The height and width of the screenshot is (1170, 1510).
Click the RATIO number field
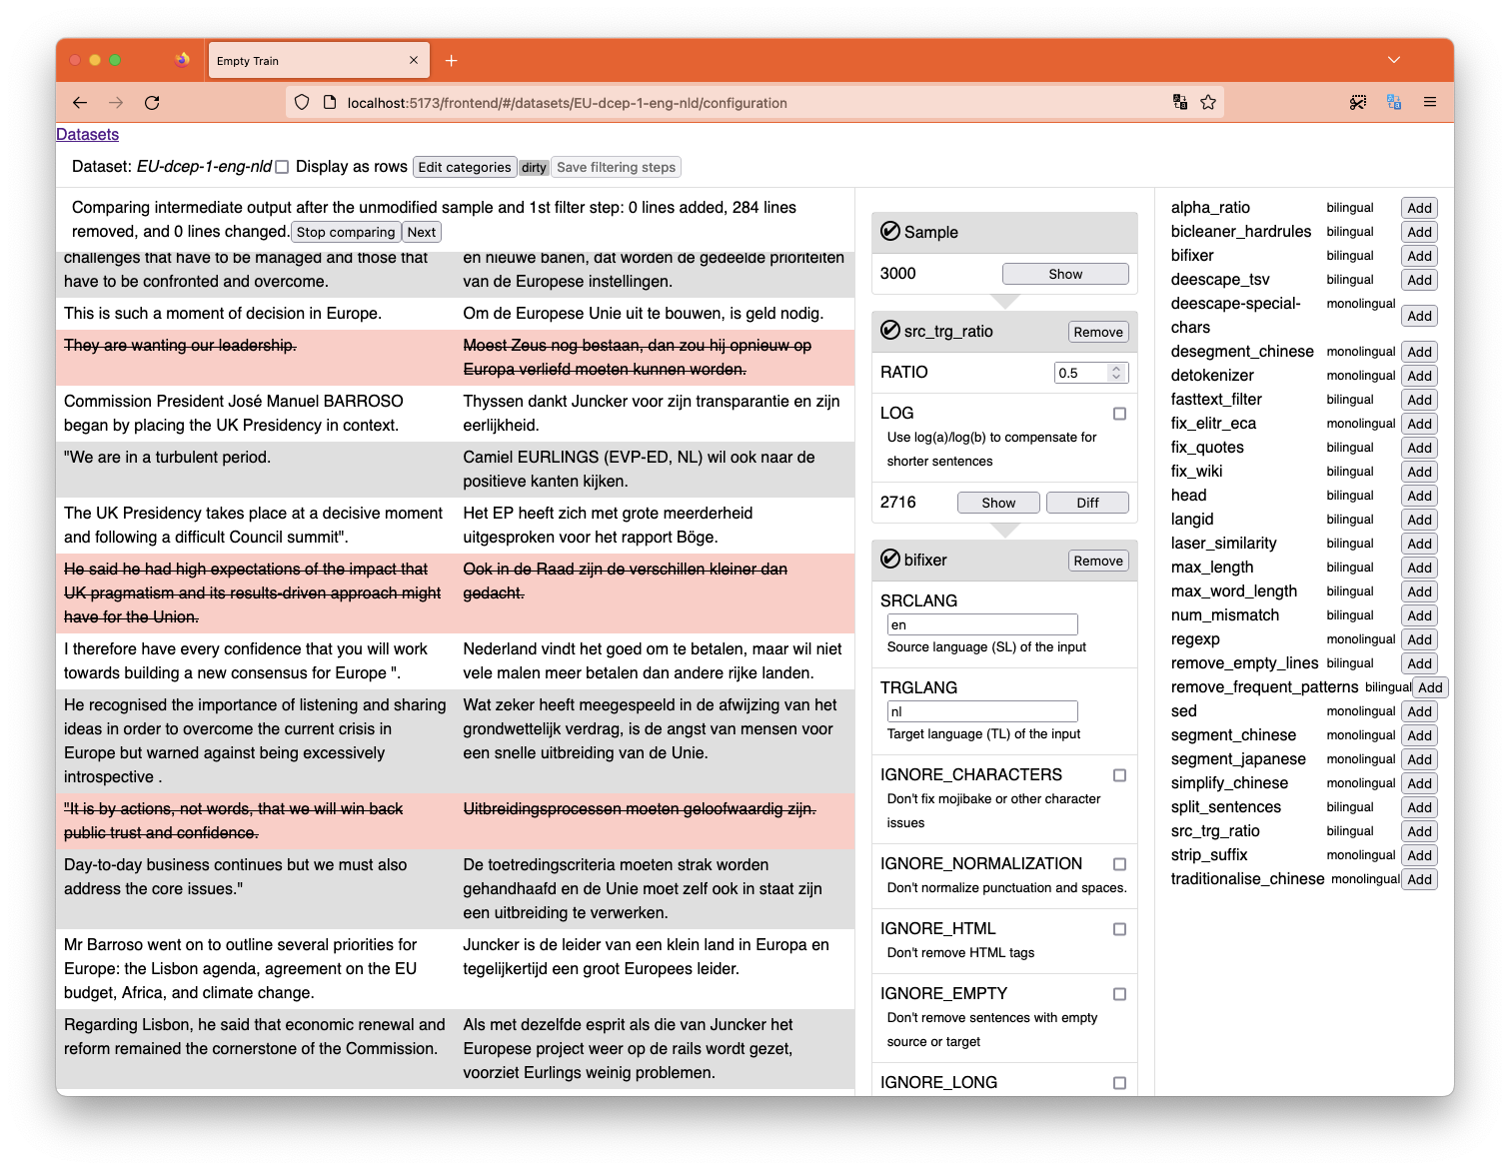click(x=1090, y=373)
